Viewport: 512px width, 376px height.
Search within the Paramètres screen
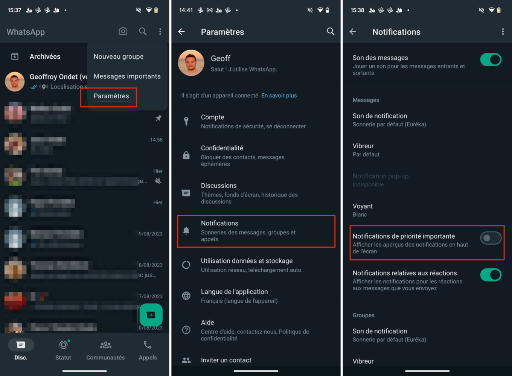pyautogui.click(x=331, y=32)
